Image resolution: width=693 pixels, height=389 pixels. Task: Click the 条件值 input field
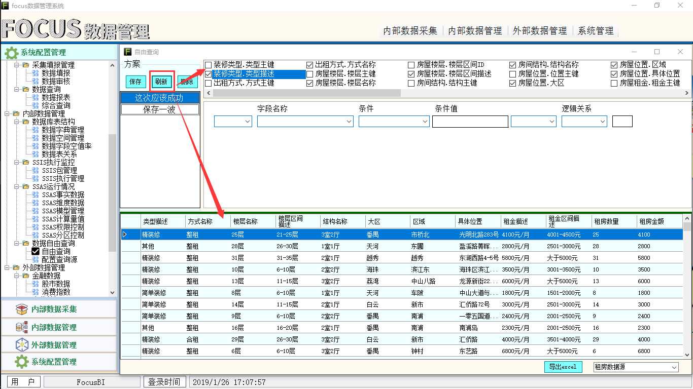[470, 122]
